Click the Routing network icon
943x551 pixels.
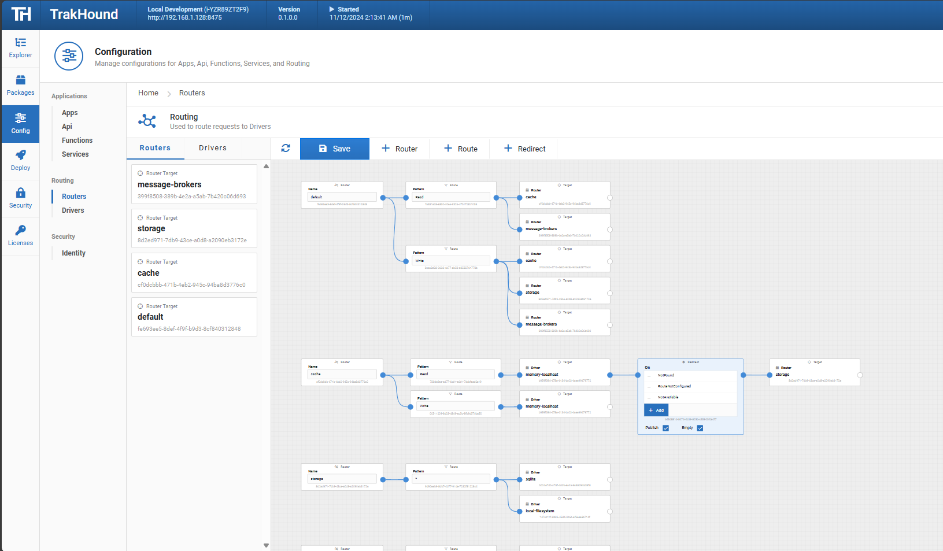[147, 121]
